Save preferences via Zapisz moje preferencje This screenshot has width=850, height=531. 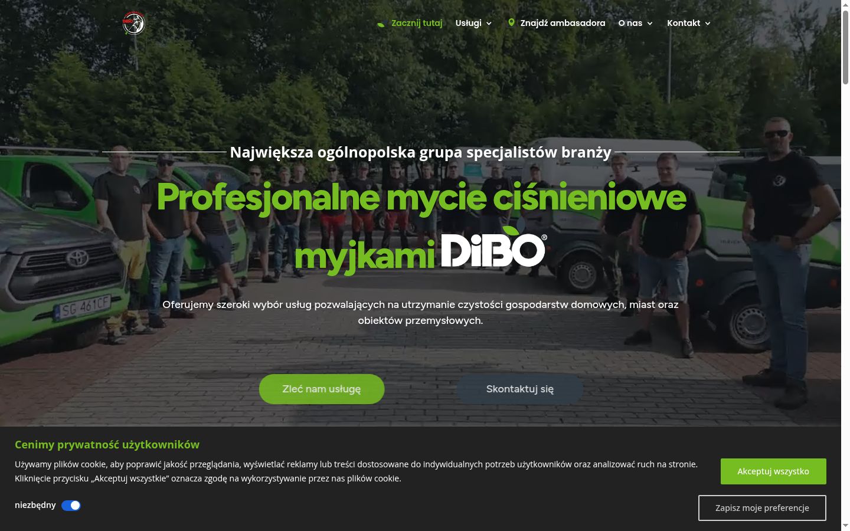point(762,508)
